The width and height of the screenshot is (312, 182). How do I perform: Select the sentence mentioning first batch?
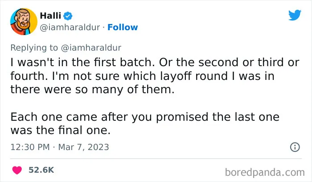[x=82, y=62]
